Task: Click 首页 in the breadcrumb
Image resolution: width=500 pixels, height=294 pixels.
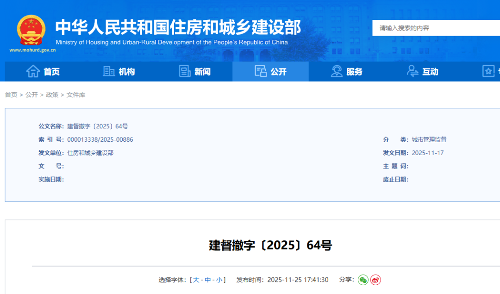Action: pos(11,95)
